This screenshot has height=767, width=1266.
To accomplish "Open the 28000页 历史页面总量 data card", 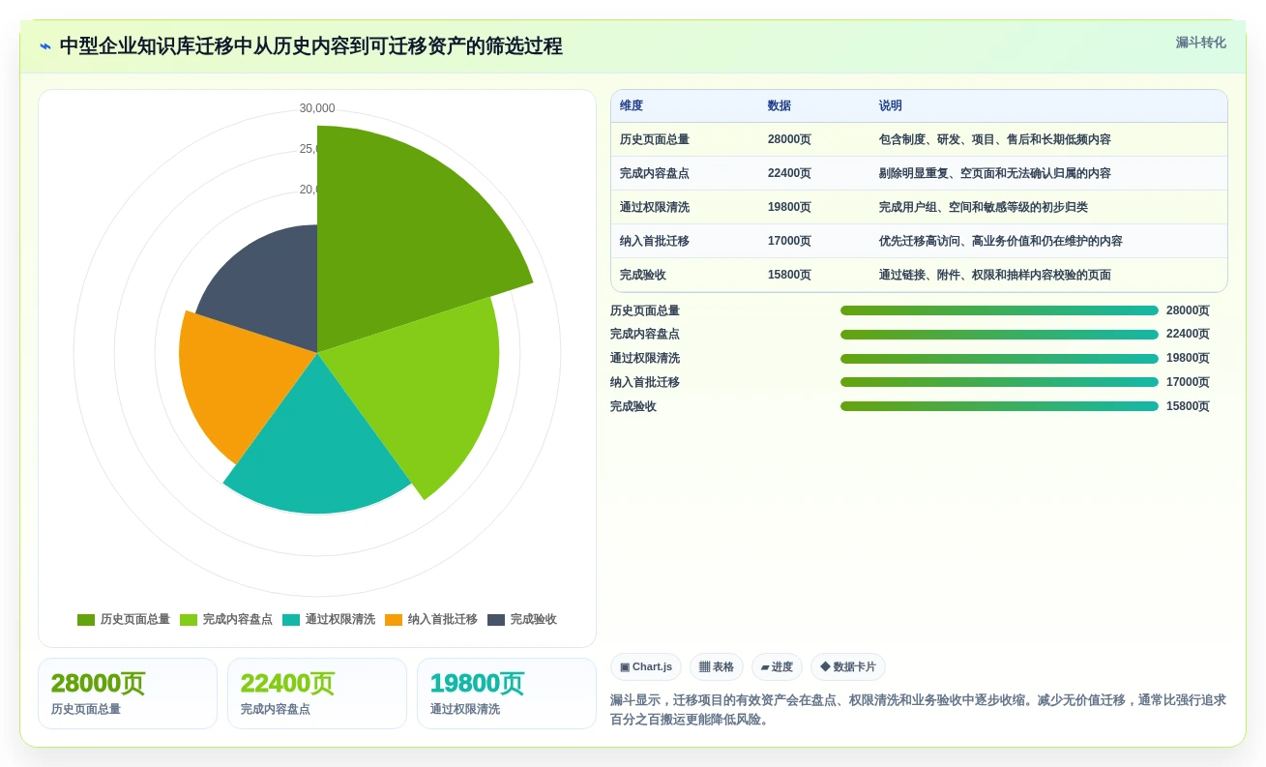I will click(x=128, y=693).
